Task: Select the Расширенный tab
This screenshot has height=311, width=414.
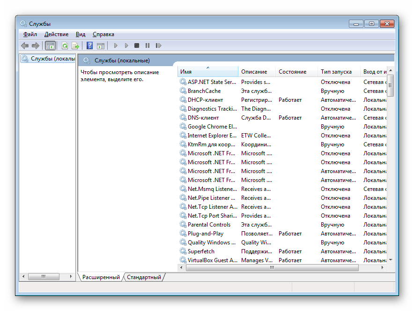Action: (101, 277)
